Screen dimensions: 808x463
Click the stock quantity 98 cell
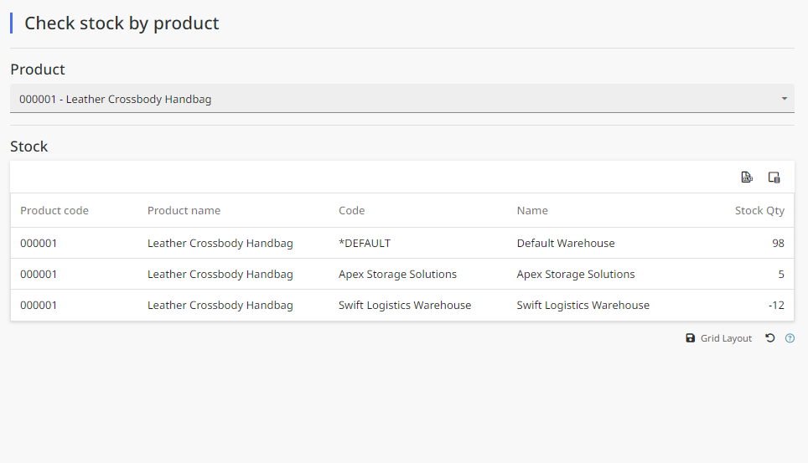[778, 243]
